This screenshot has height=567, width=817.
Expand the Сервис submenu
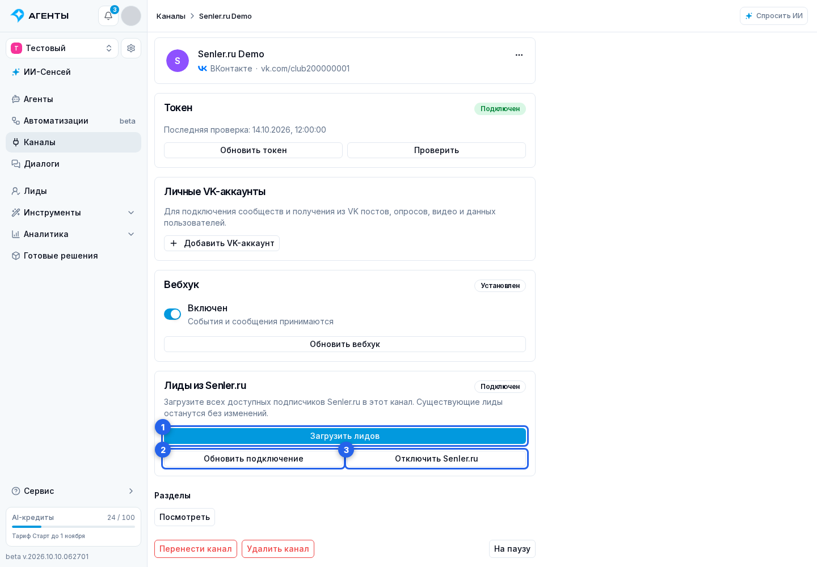pyautogui.click(x=74, y=491)
